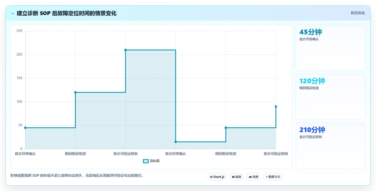Toggle the 指标值 legend color box
Image resolution: width=376 pixels, height=191 pixels.
pos(146,161)
